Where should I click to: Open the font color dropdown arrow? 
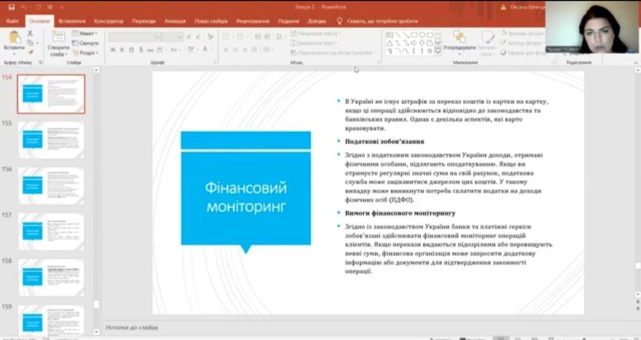click(212, 49)
